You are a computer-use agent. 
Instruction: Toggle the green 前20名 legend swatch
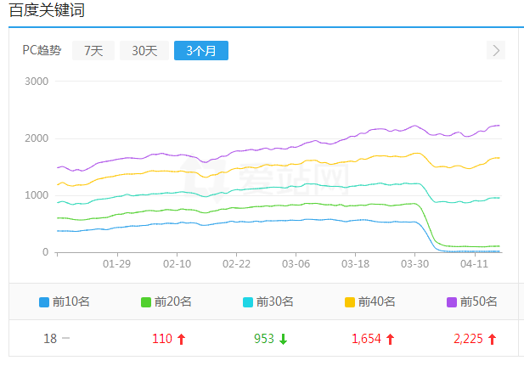(146, 301)
